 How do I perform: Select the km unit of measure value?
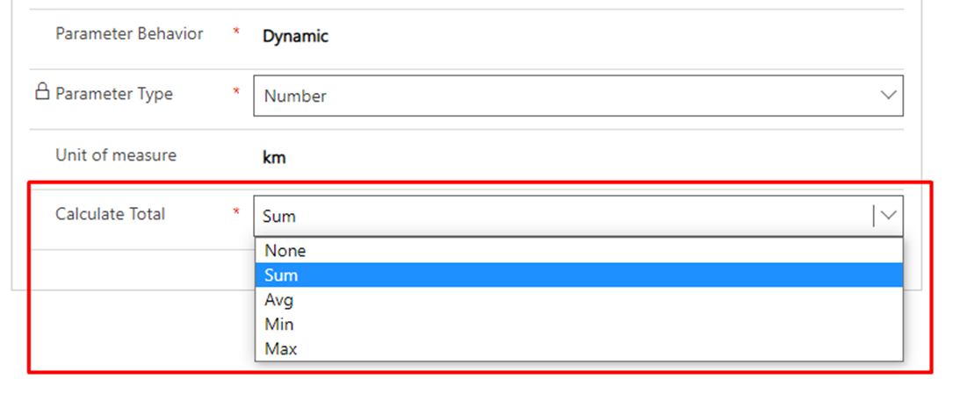coord(274,159)
